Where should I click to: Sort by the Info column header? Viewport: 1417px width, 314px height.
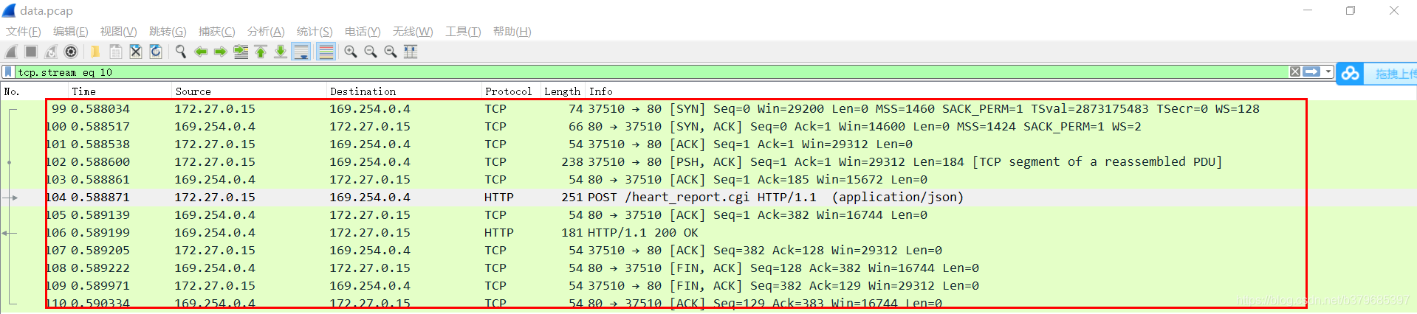tap(1001, 91)
